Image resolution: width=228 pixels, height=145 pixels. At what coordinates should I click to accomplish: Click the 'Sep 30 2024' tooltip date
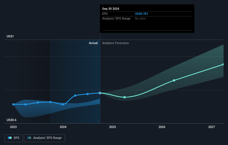pos(111,9)
